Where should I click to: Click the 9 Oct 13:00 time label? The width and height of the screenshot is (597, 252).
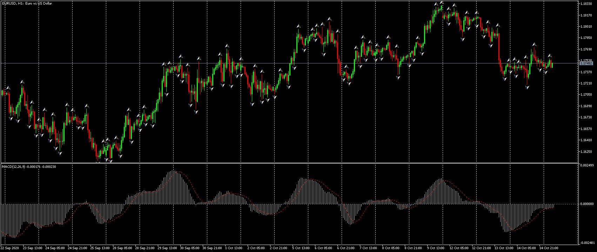pyautogui.click(x=436, y=248)
